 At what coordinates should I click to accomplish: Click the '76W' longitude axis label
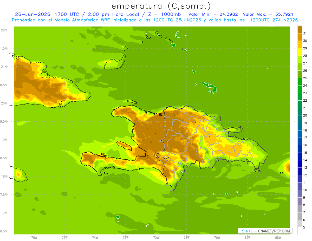34,237
